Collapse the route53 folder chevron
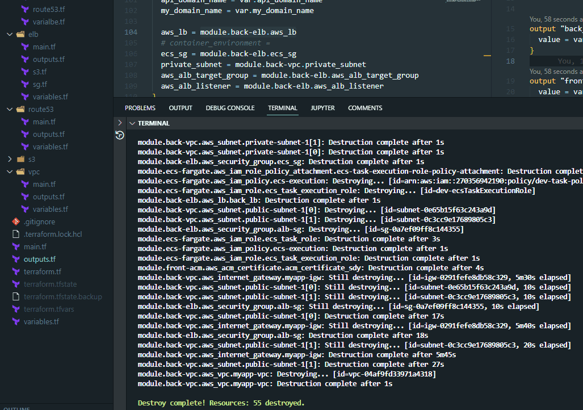Viewport: 583px width, 410px height. (10, 109)
